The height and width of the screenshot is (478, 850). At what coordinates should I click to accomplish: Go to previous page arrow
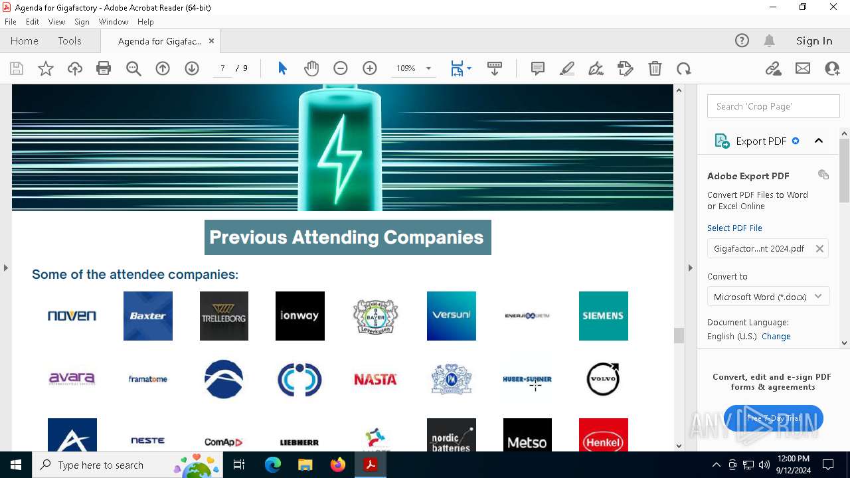point(163,68)
